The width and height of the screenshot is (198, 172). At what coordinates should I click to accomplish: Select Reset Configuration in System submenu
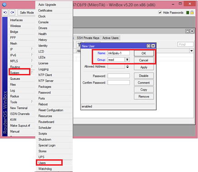coord(54,110)
